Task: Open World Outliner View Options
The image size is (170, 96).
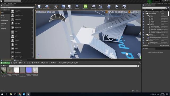Action: point(164,46)
